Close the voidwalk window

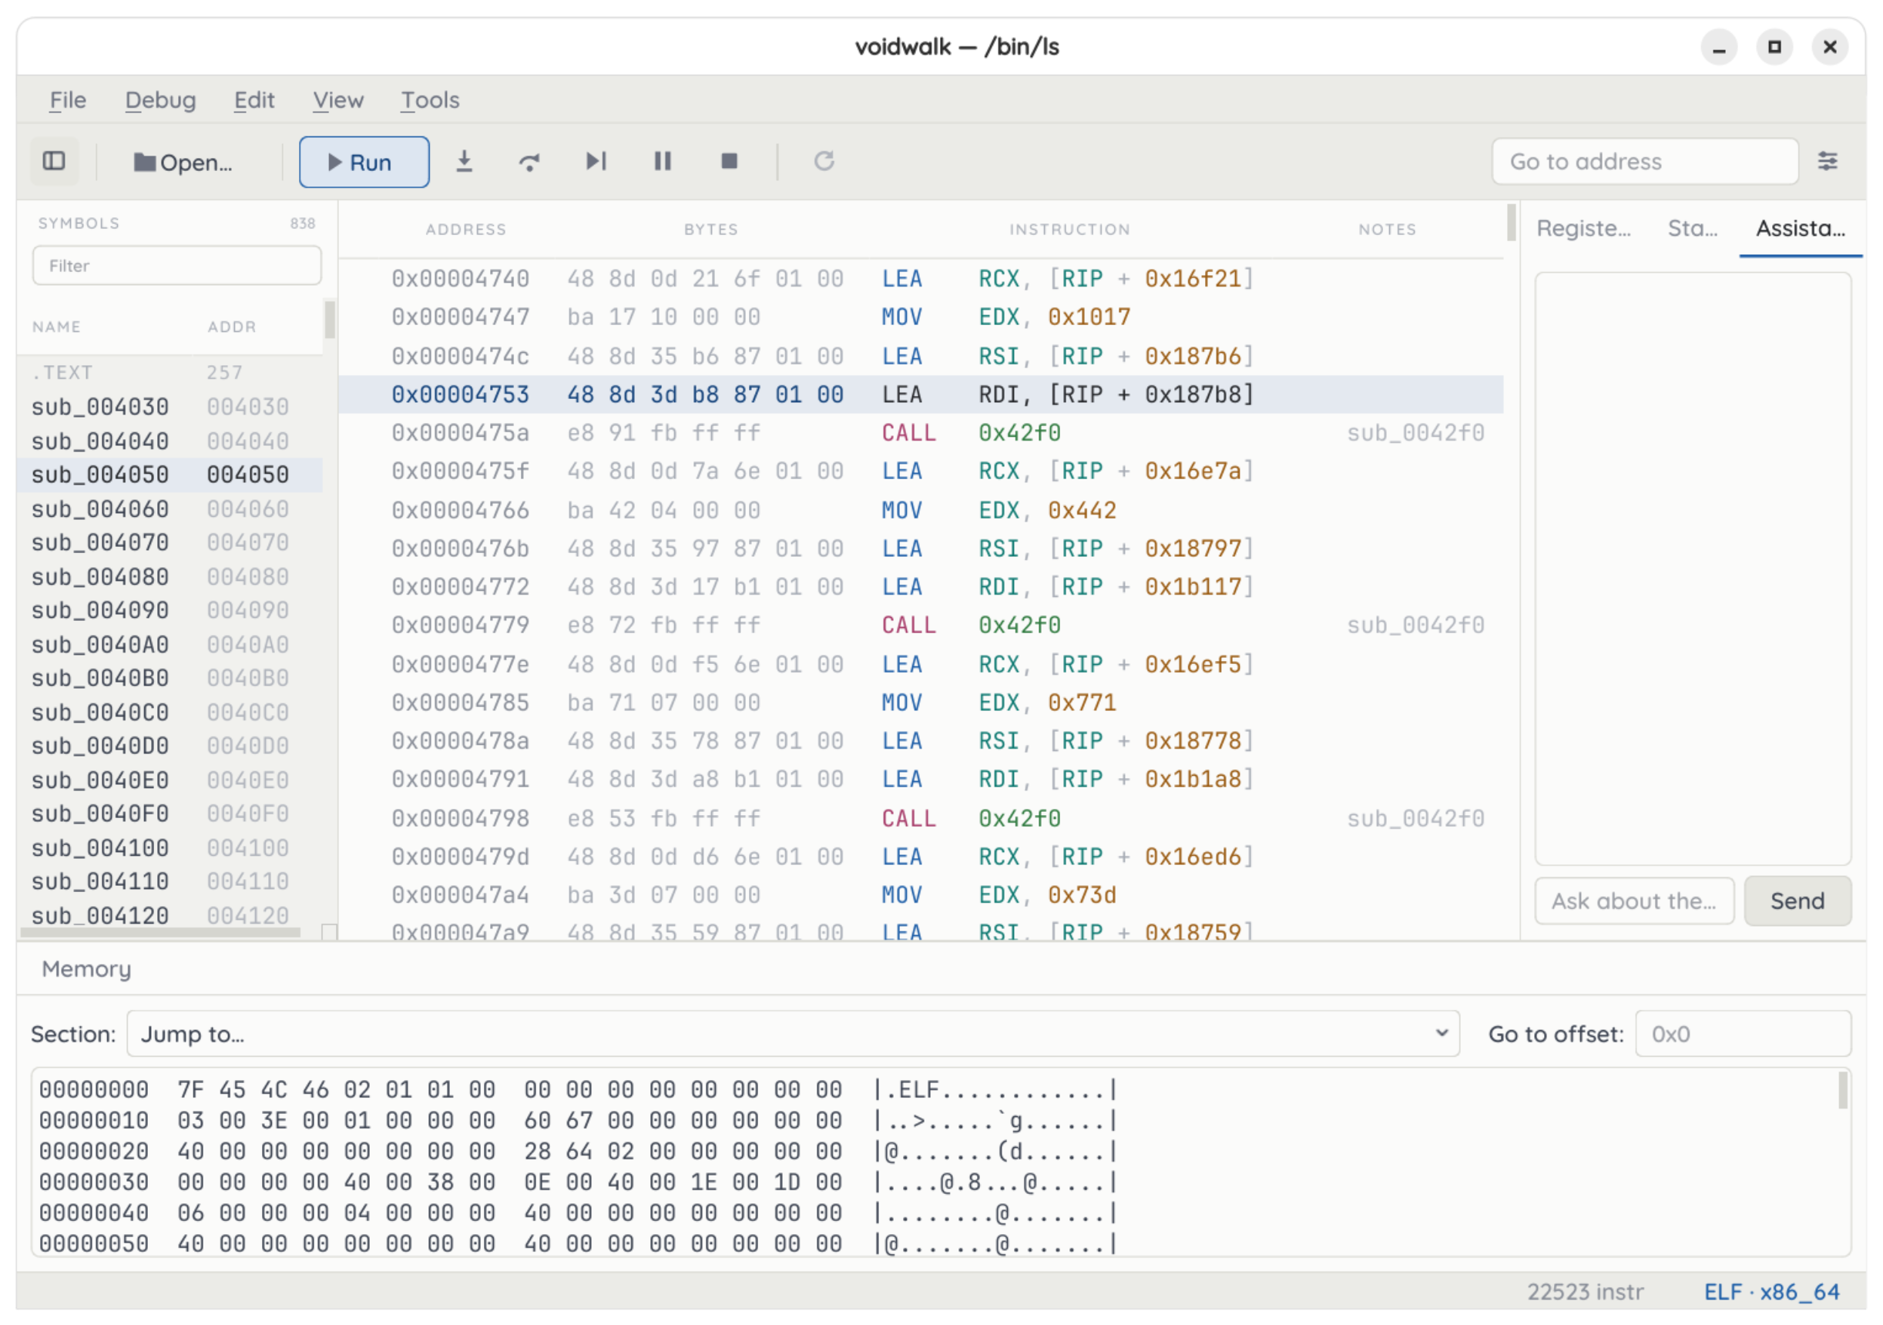click(1830, 48)
